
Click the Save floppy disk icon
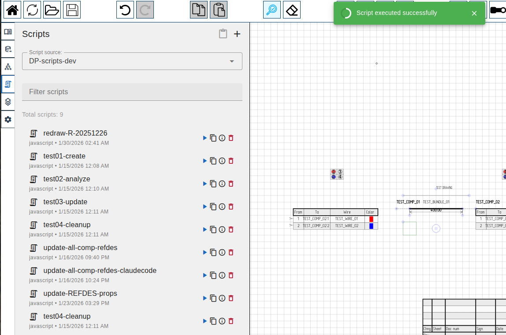point(72,10)
